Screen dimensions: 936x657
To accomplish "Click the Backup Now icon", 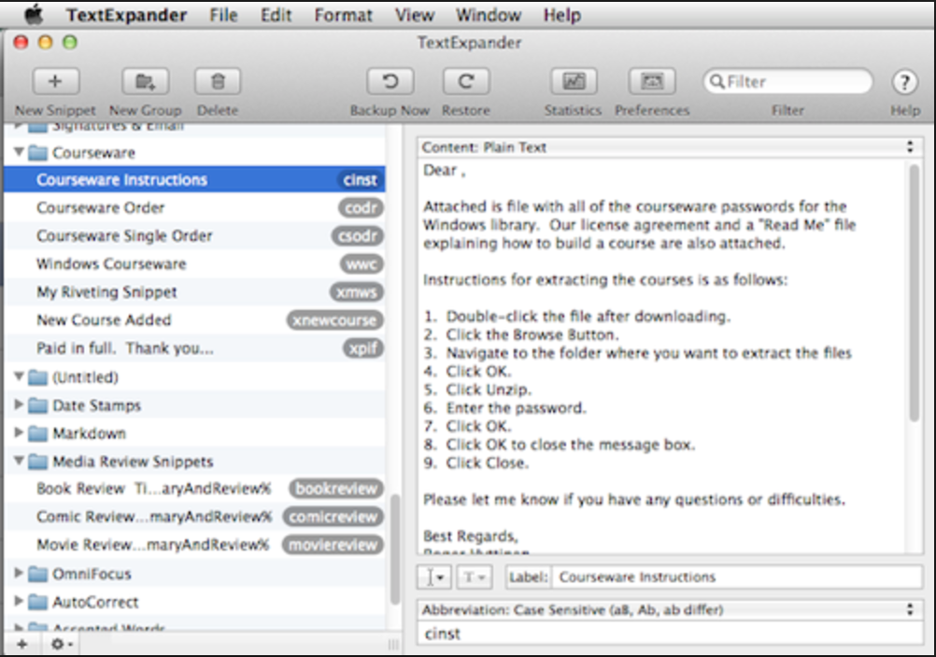I will [x=390, y=82].
